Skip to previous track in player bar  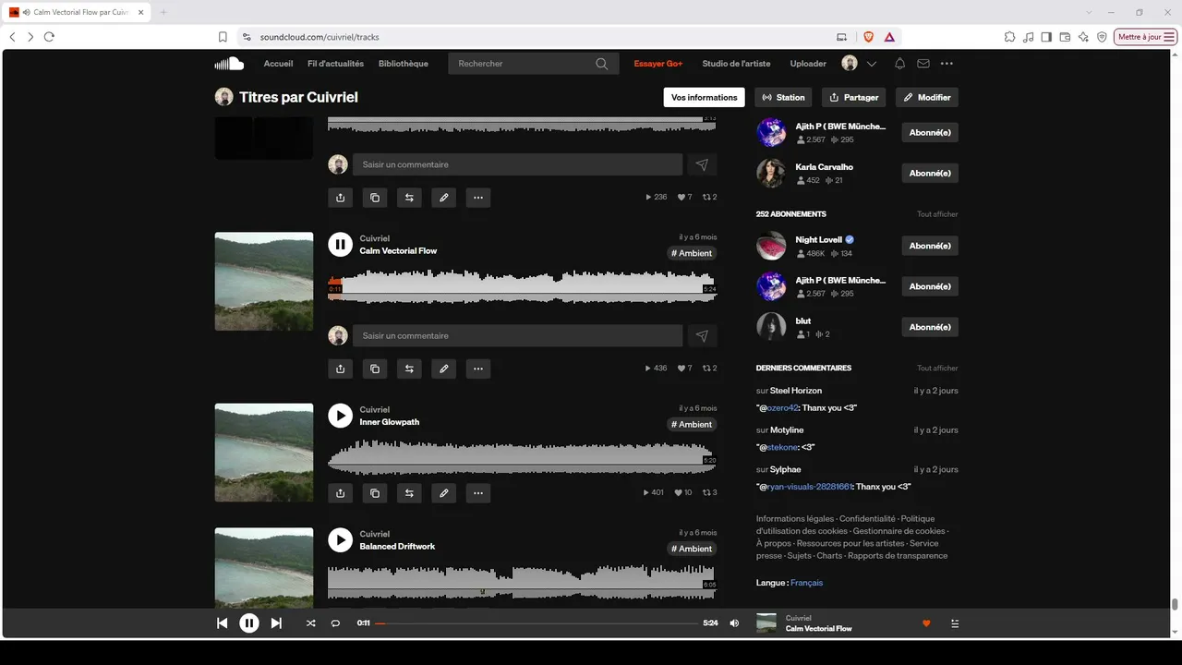222,623
